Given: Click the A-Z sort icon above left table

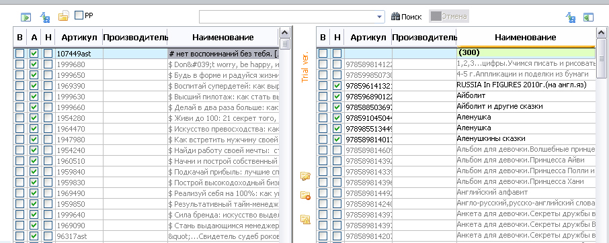Looking at the screenshot, I should coord(44,17).
